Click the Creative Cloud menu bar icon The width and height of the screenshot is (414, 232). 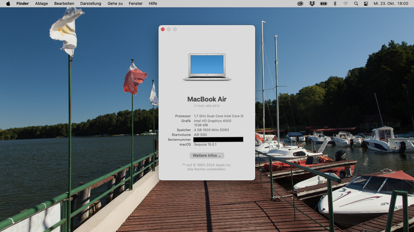coord(300,4)
